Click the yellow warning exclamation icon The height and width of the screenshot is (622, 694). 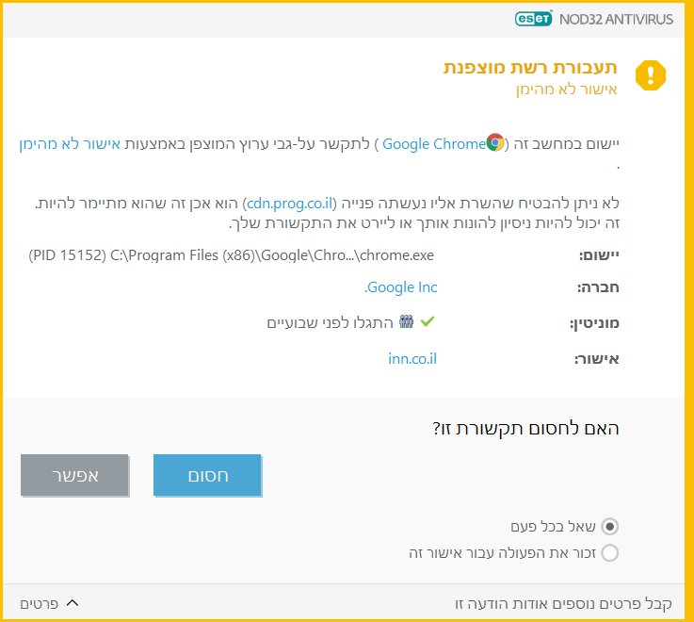(650, 75)
